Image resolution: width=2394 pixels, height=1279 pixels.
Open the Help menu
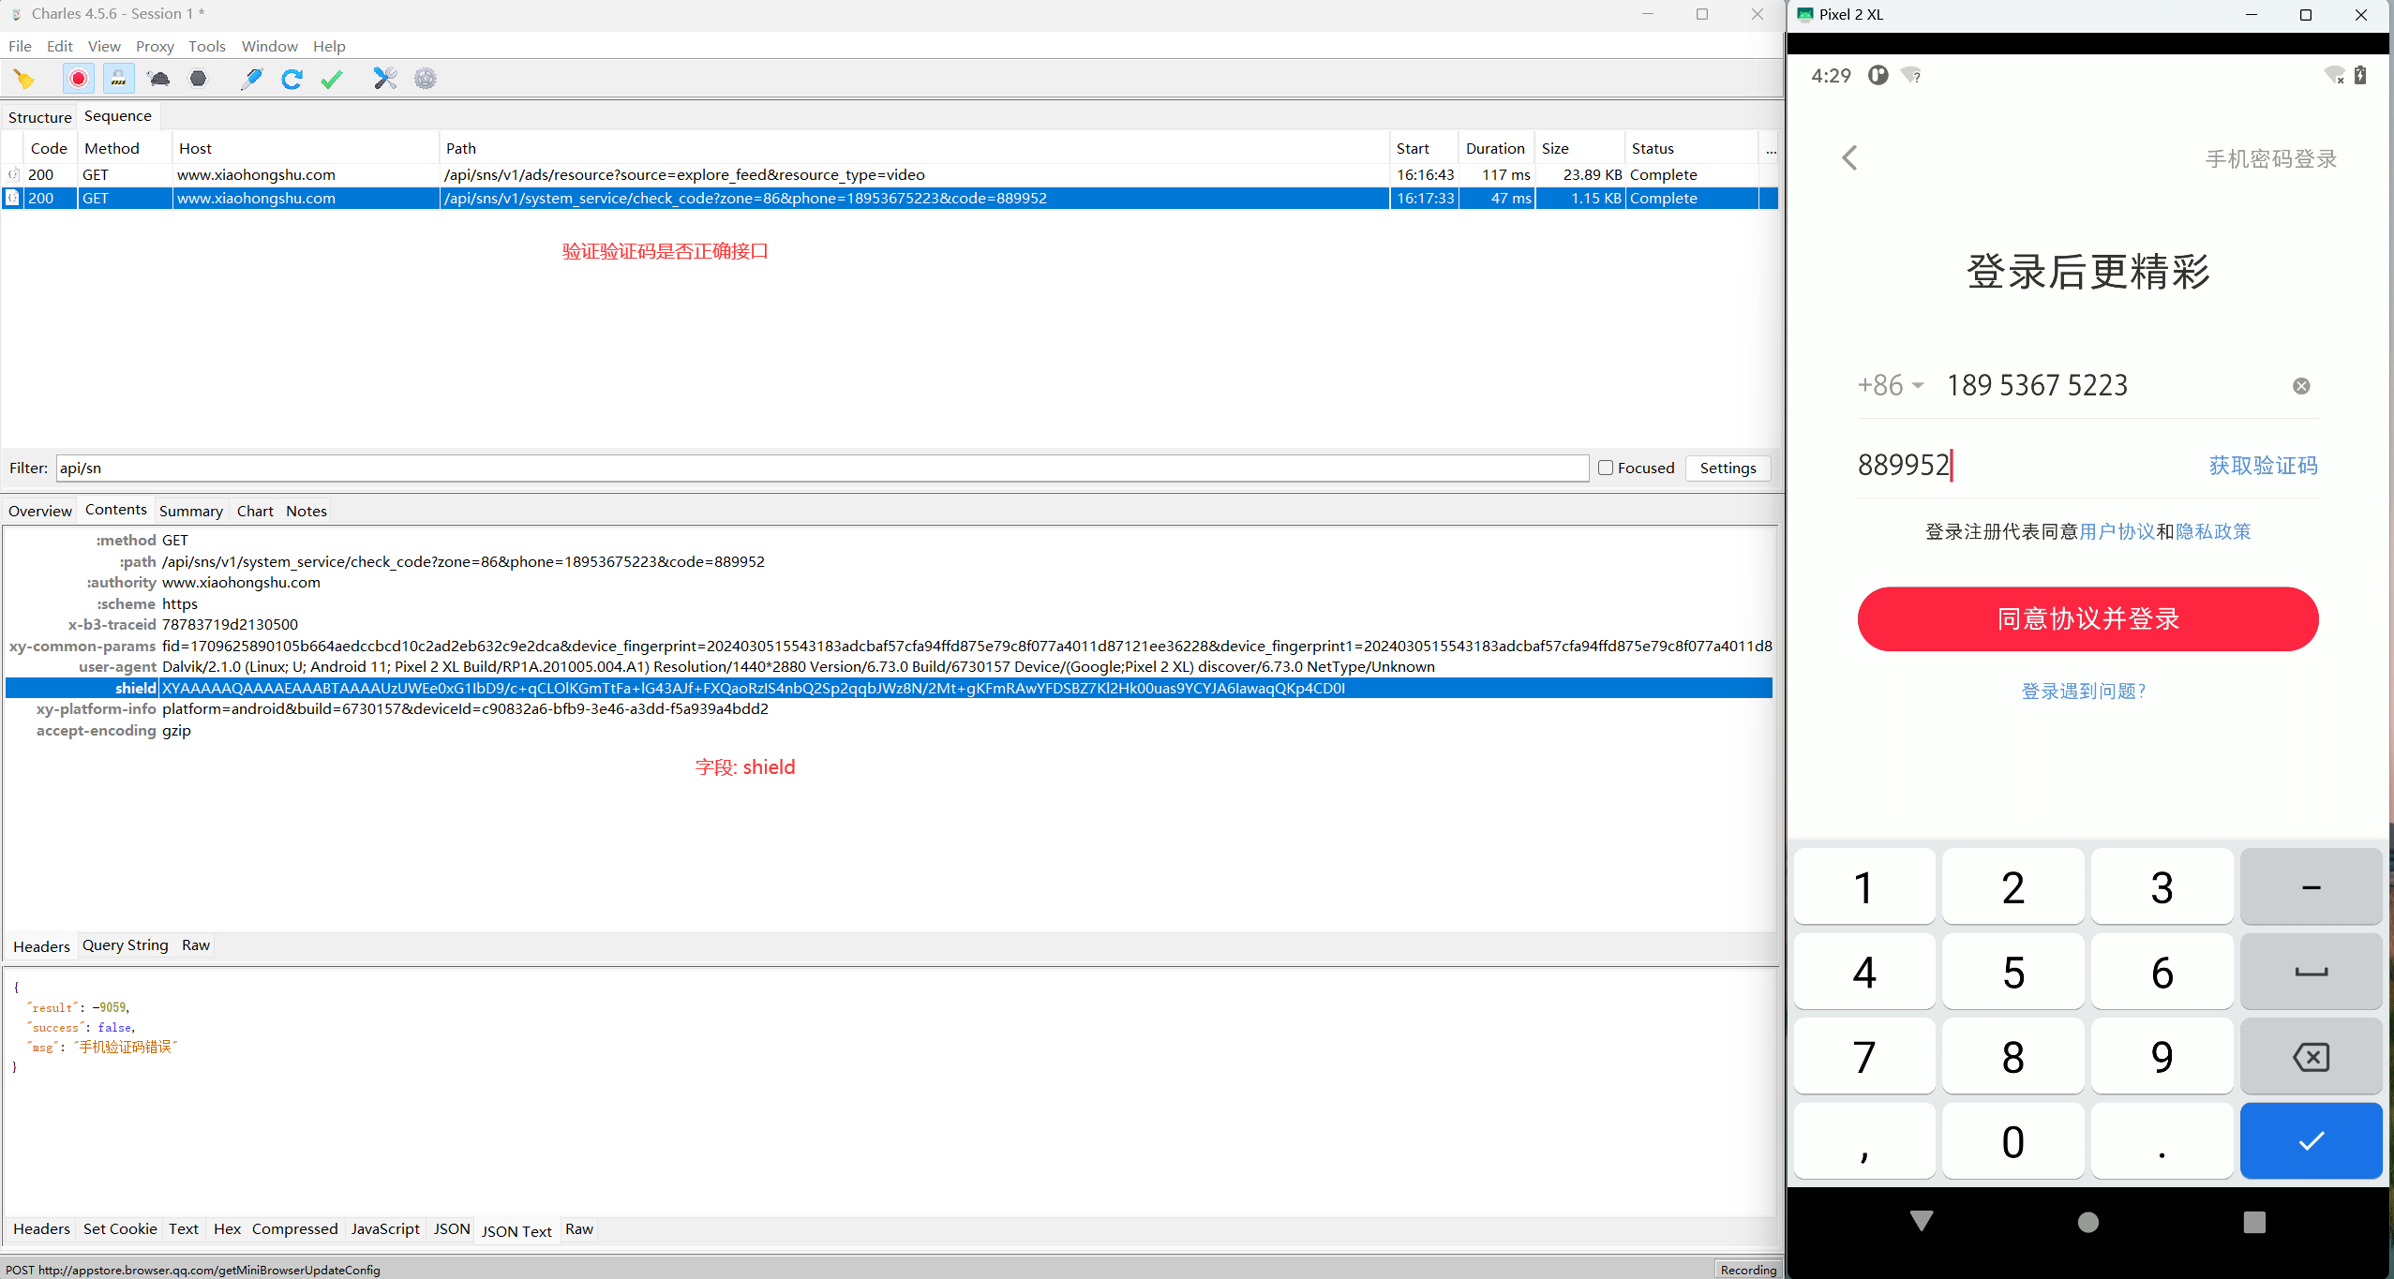[329, 46]
